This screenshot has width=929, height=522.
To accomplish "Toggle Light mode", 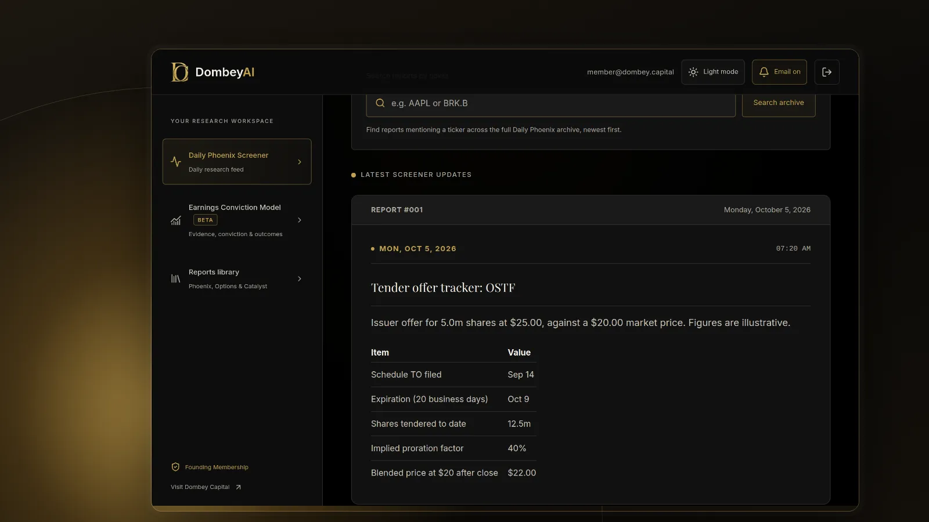I will click(713, 72).
